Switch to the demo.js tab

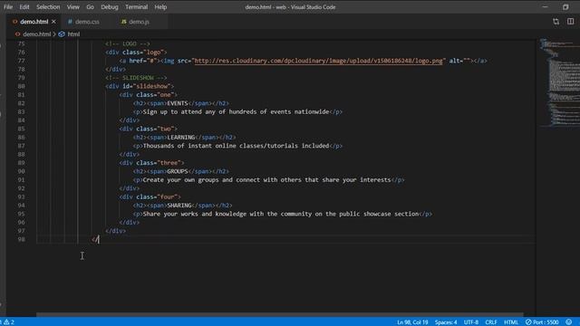[139, 22]
